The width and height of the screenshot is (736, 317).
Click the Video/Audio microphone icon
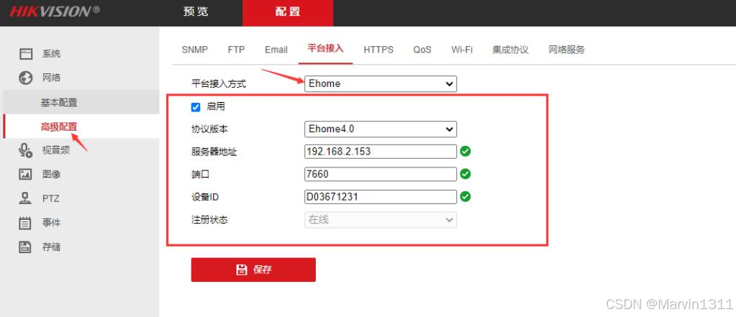(x=25, y=150)
